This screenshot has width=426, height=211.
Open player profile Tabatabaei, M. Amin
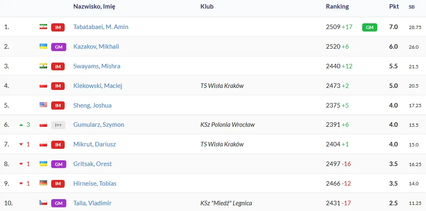[x=101, y=27]
